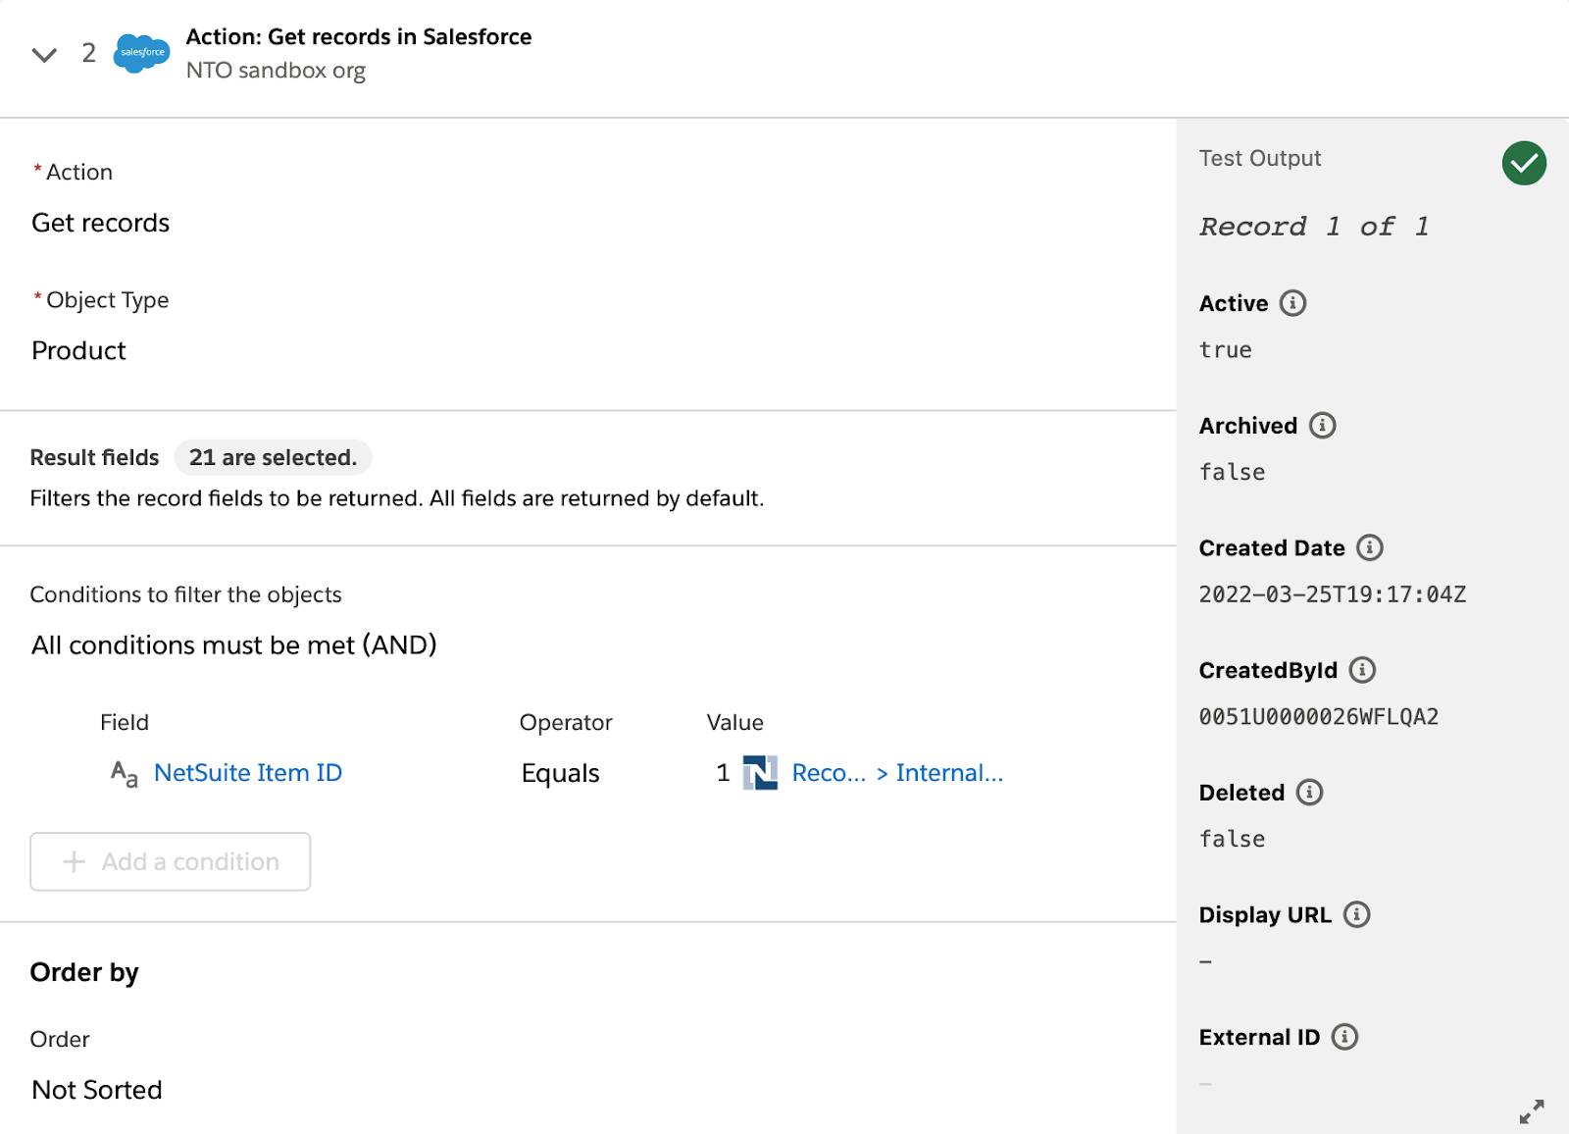1569x1134 pixels.
Task: Show info for the Deleted field
Action: pyautogui.click(x=1310, y=793)
